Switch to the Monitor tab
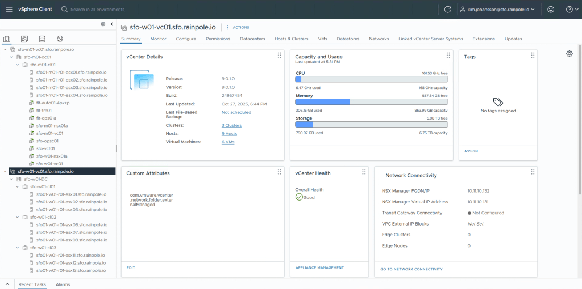The image size is (582, 289). 158,39
